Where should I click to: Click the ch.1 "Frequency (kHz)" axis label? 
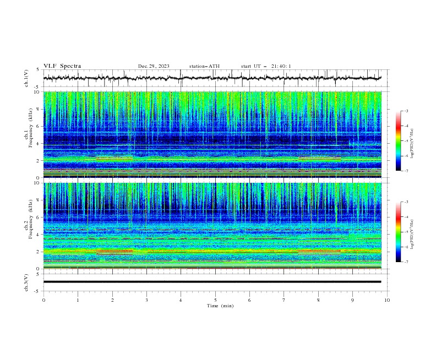31,128
